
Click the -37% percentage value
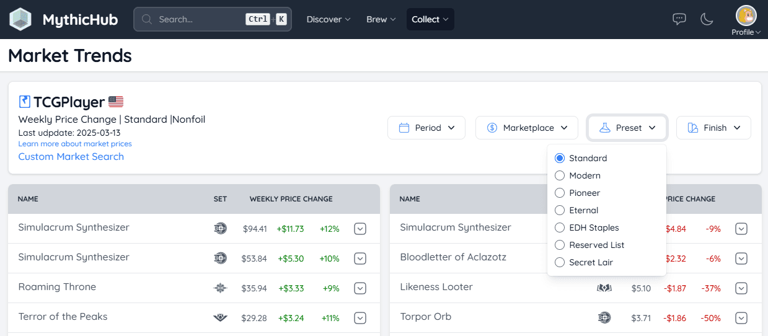click(712, 288)
